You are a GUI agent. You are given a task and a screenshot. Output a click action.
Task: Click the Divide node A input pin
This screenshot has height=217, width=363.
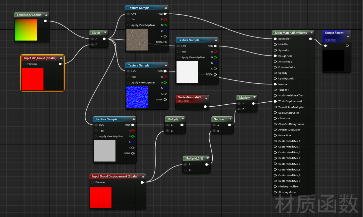coord(93,39)
